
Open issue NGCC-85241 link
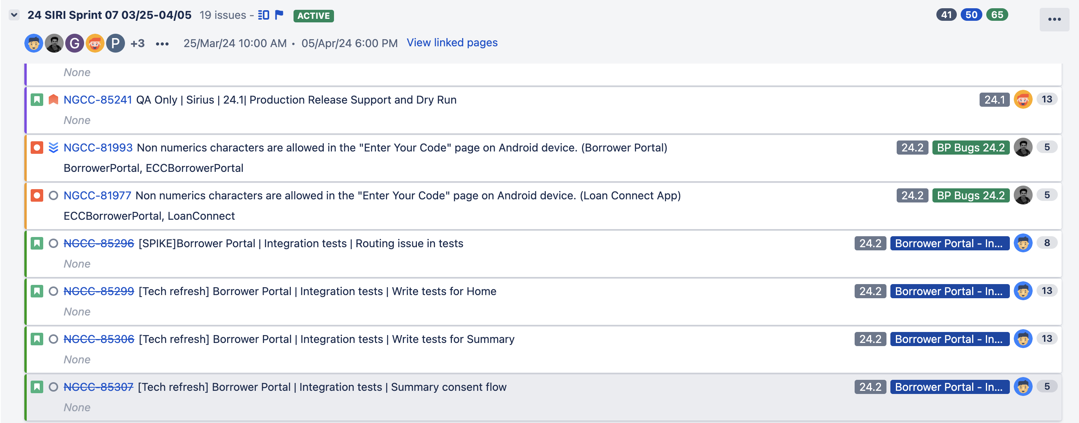click(97, 100)
